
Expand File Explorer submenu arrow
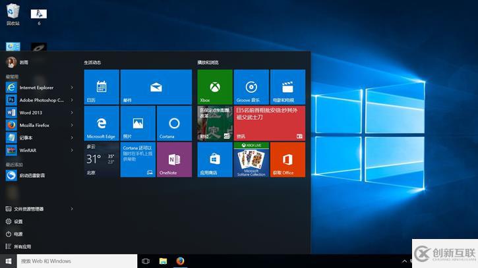[x=73, y=209]
